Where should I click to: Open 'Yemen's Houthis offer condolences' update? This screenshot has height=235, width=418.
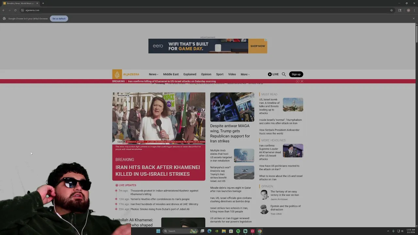[160, 199]
